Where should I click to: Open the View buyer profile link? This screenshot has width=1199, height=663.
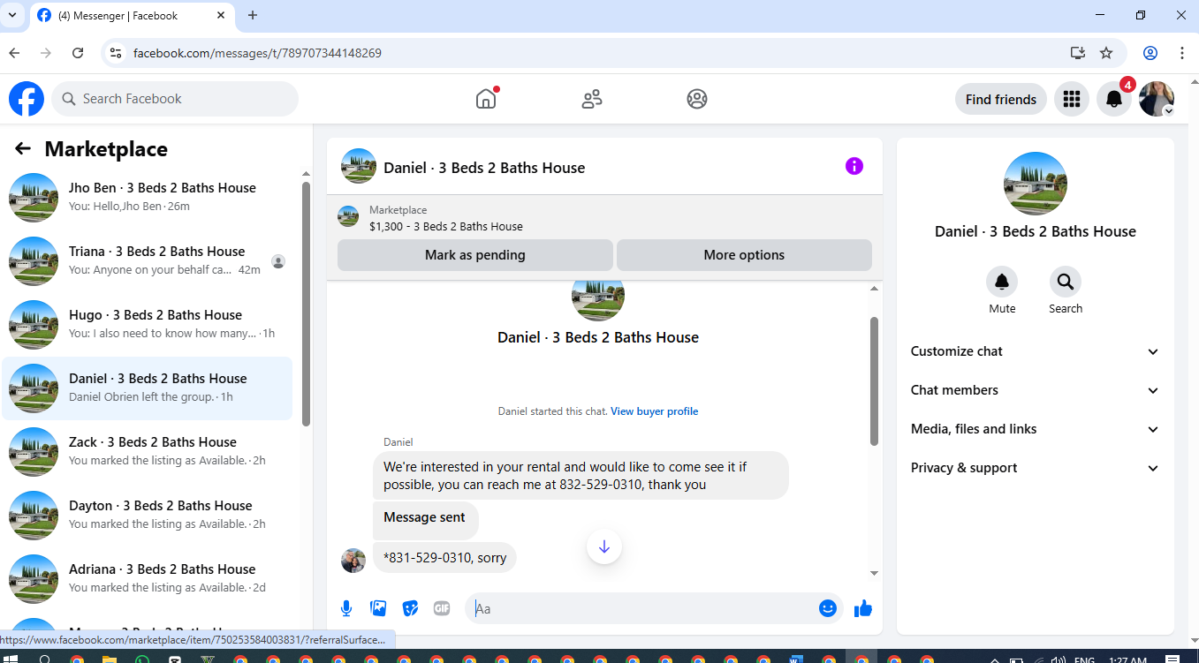pyautogui.click(x=654, y=411)
